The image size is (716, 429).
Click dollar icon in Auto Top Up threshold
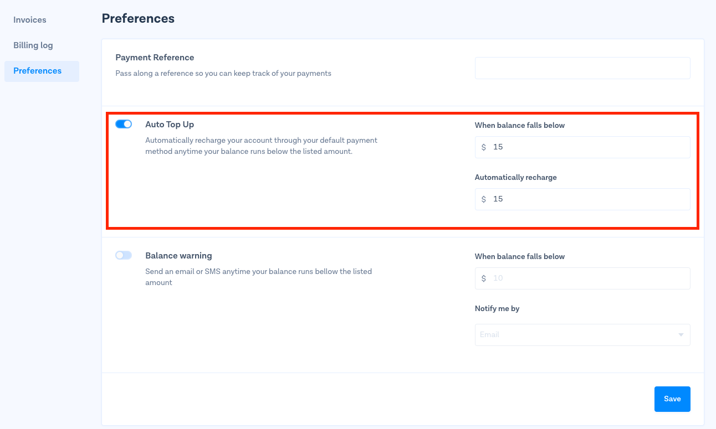click(484, 147)
